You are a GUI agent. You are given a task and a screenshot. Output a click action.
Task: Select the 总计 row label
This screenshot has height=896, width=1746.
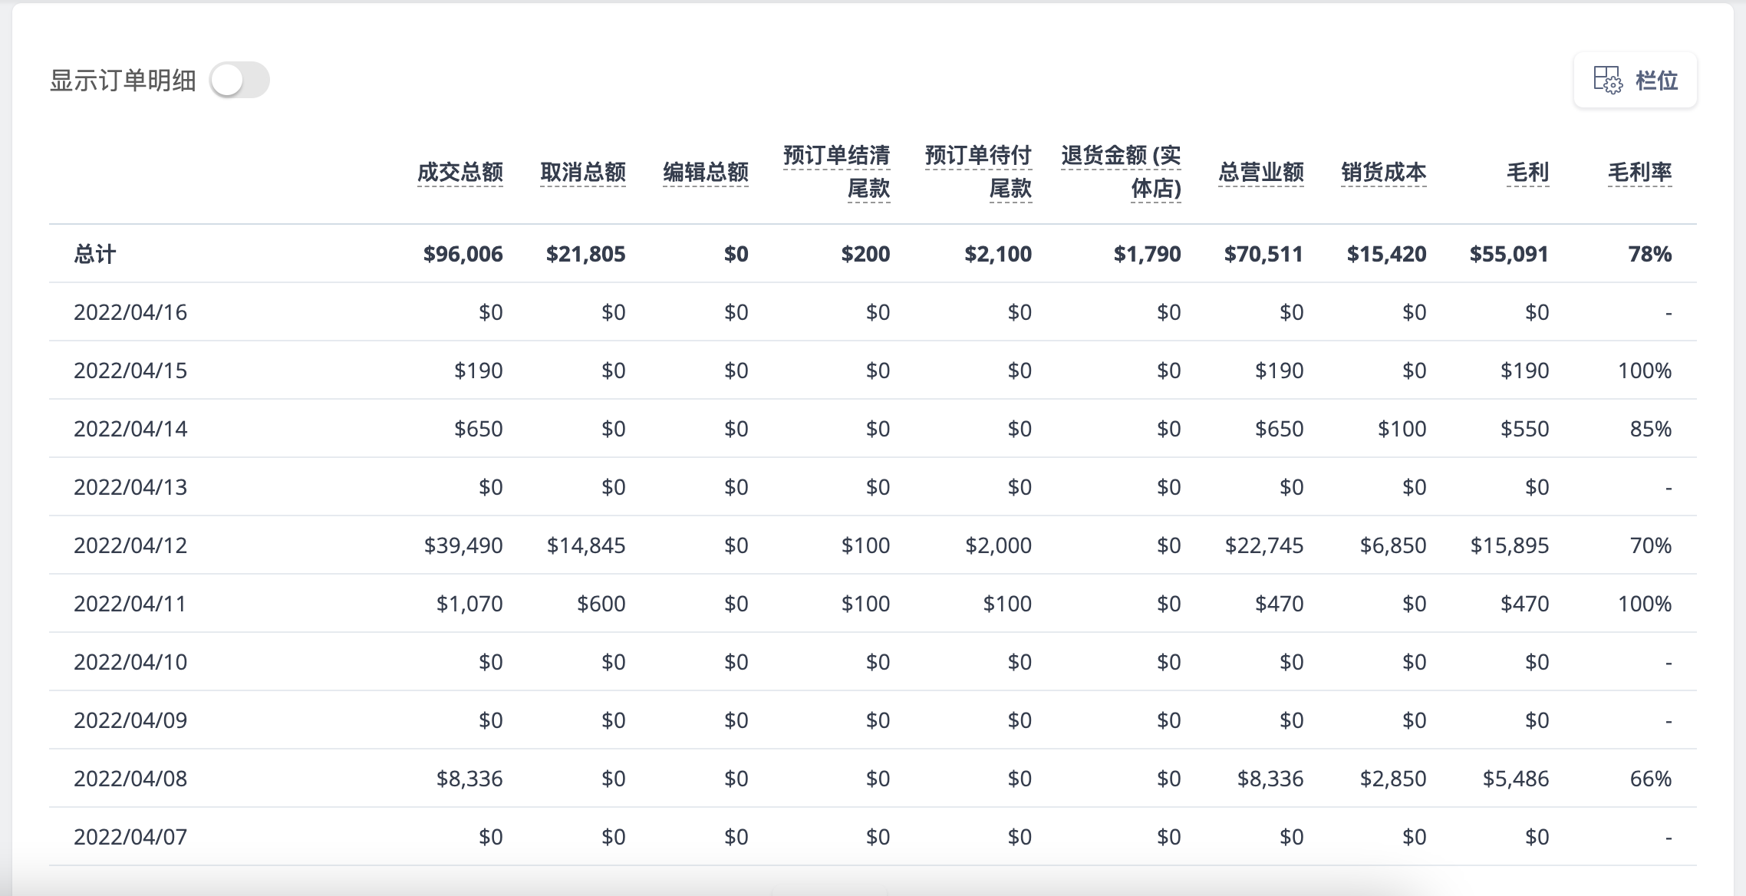click(x=95, y=254)
